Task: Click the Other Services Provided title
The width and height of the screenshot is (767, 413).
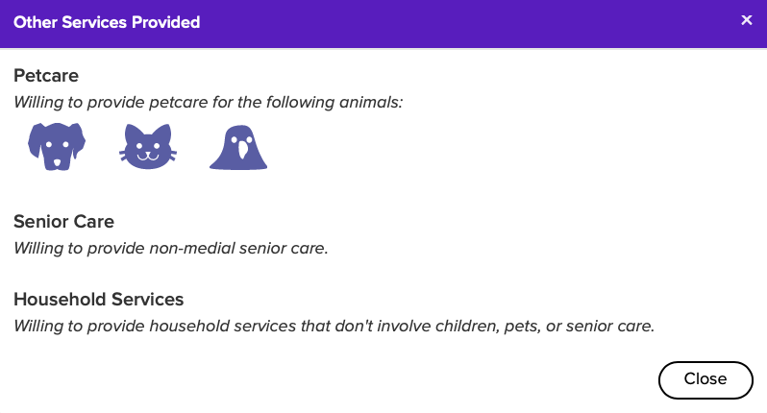Action: (x=107, y=22)
